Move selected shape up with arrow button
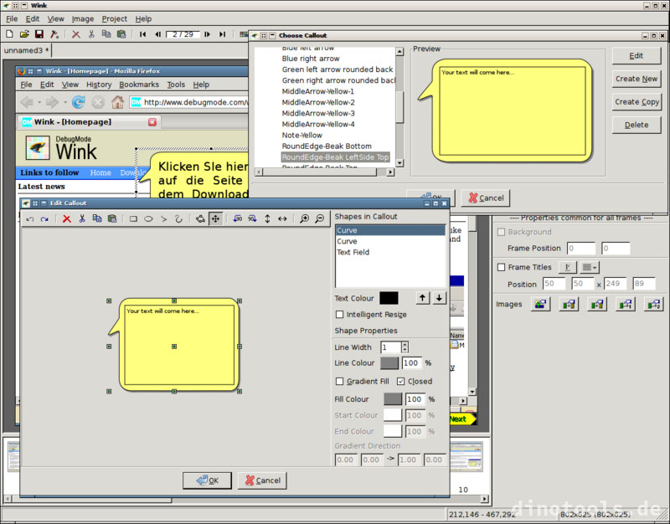Image resolution: width=670 pixels, height=524 pixels. pyautogui.click(x=423, y=298)
